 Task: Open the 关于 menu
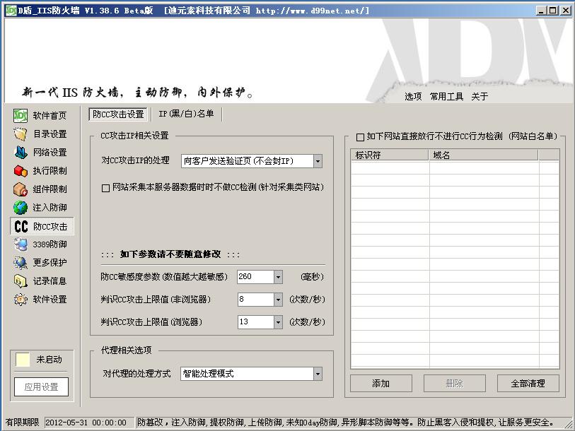[x=480, y=96]
